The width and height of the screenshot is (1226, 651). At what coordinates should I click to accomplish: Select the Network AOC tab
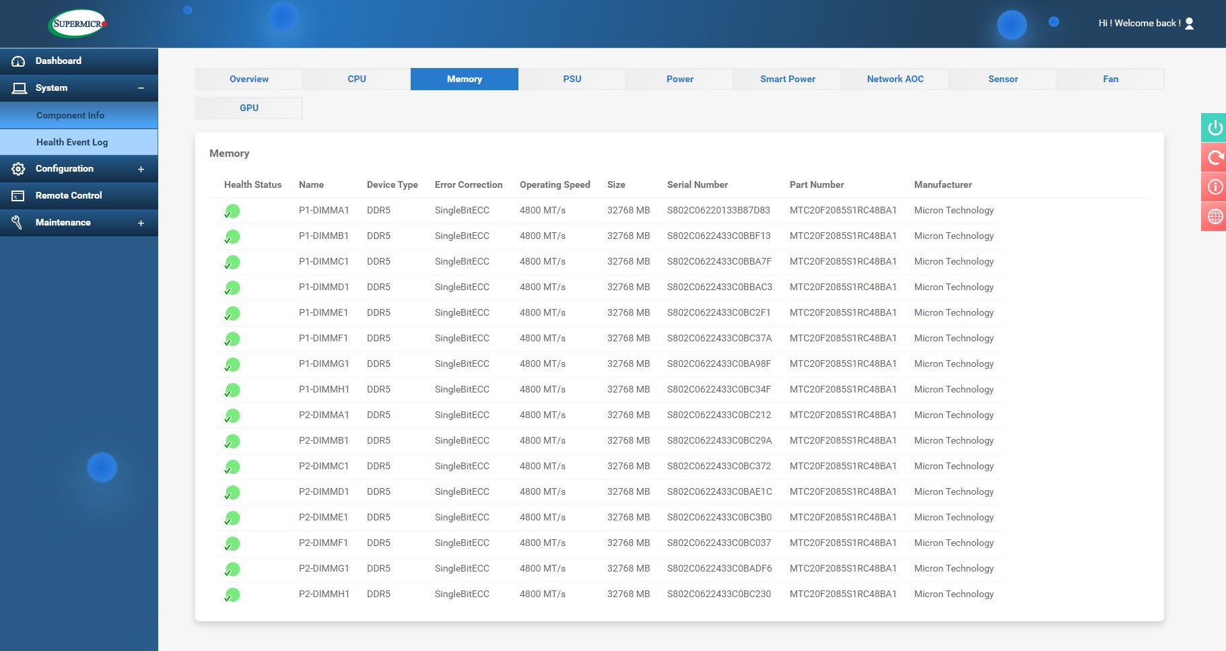click(x=895, y=79)
